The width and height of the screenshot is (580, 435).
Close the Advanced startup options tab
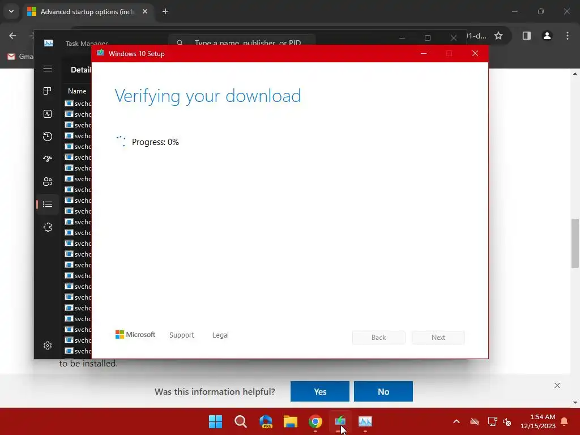pos(145,11)
